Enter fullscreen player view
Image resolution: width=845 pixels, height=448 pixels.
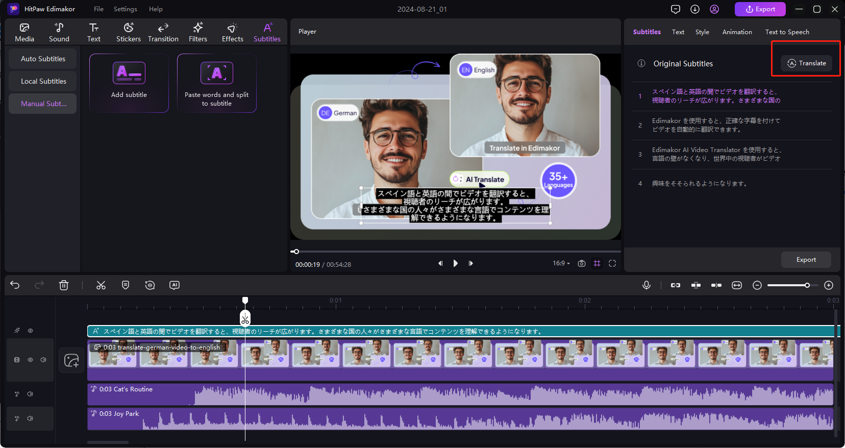[612, 263]
